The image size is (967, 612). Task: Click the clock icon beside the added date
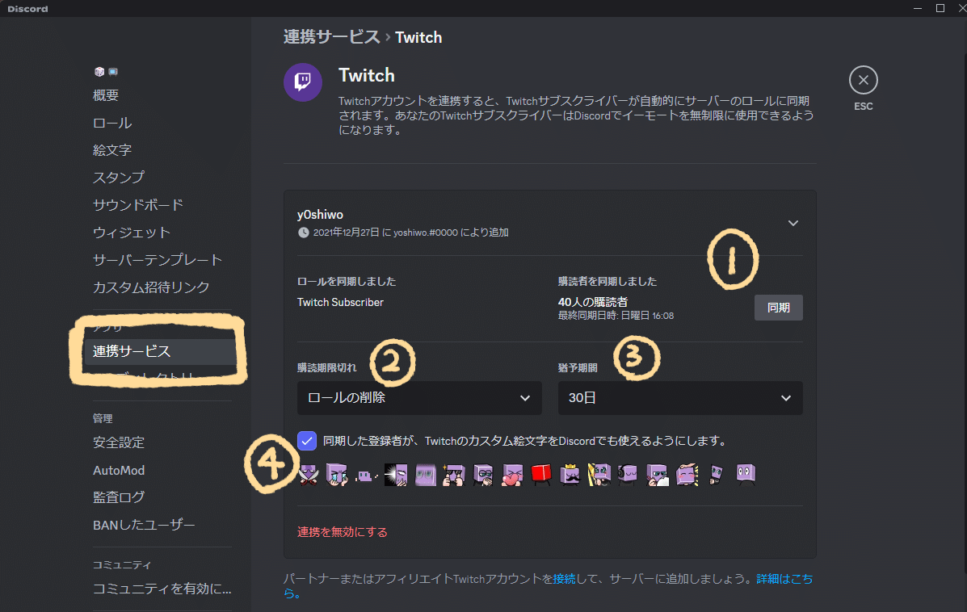[x=303, y=233]
